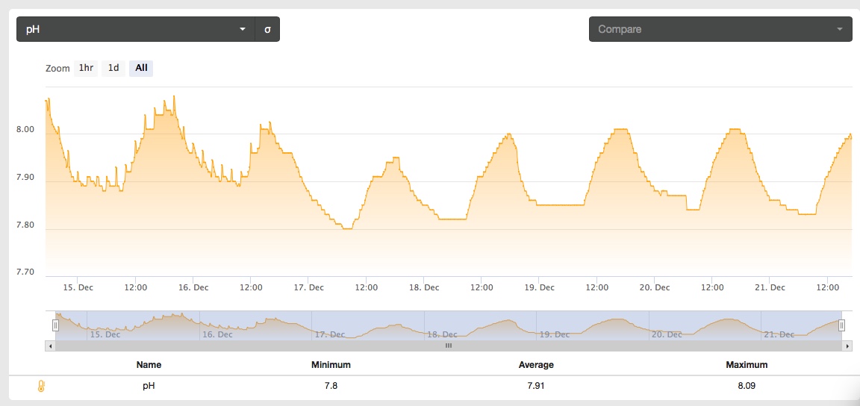Click 21. Dec in the navigator strip
The width and height of the screenshot is (860, 406).
(779, 334)
